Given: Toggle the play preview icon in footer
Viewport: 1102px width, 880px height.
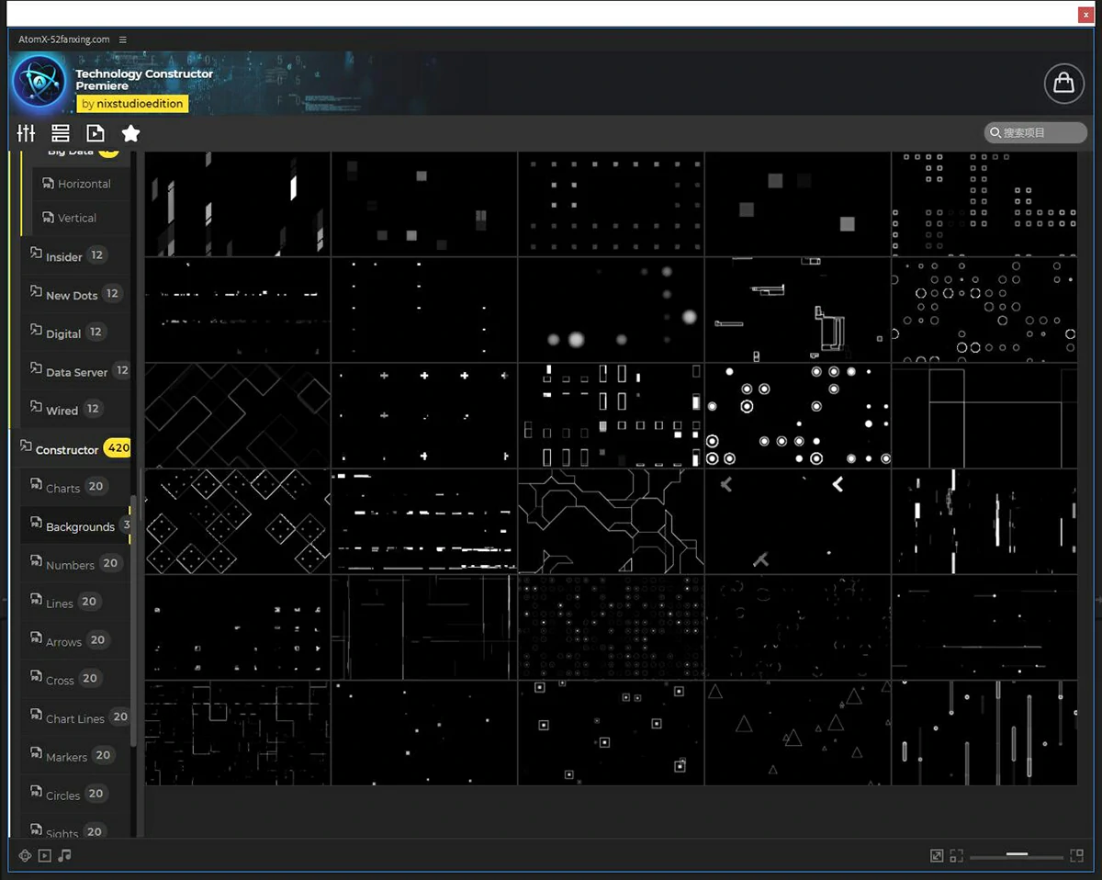Looking at the screenshot, I should 44,855.
